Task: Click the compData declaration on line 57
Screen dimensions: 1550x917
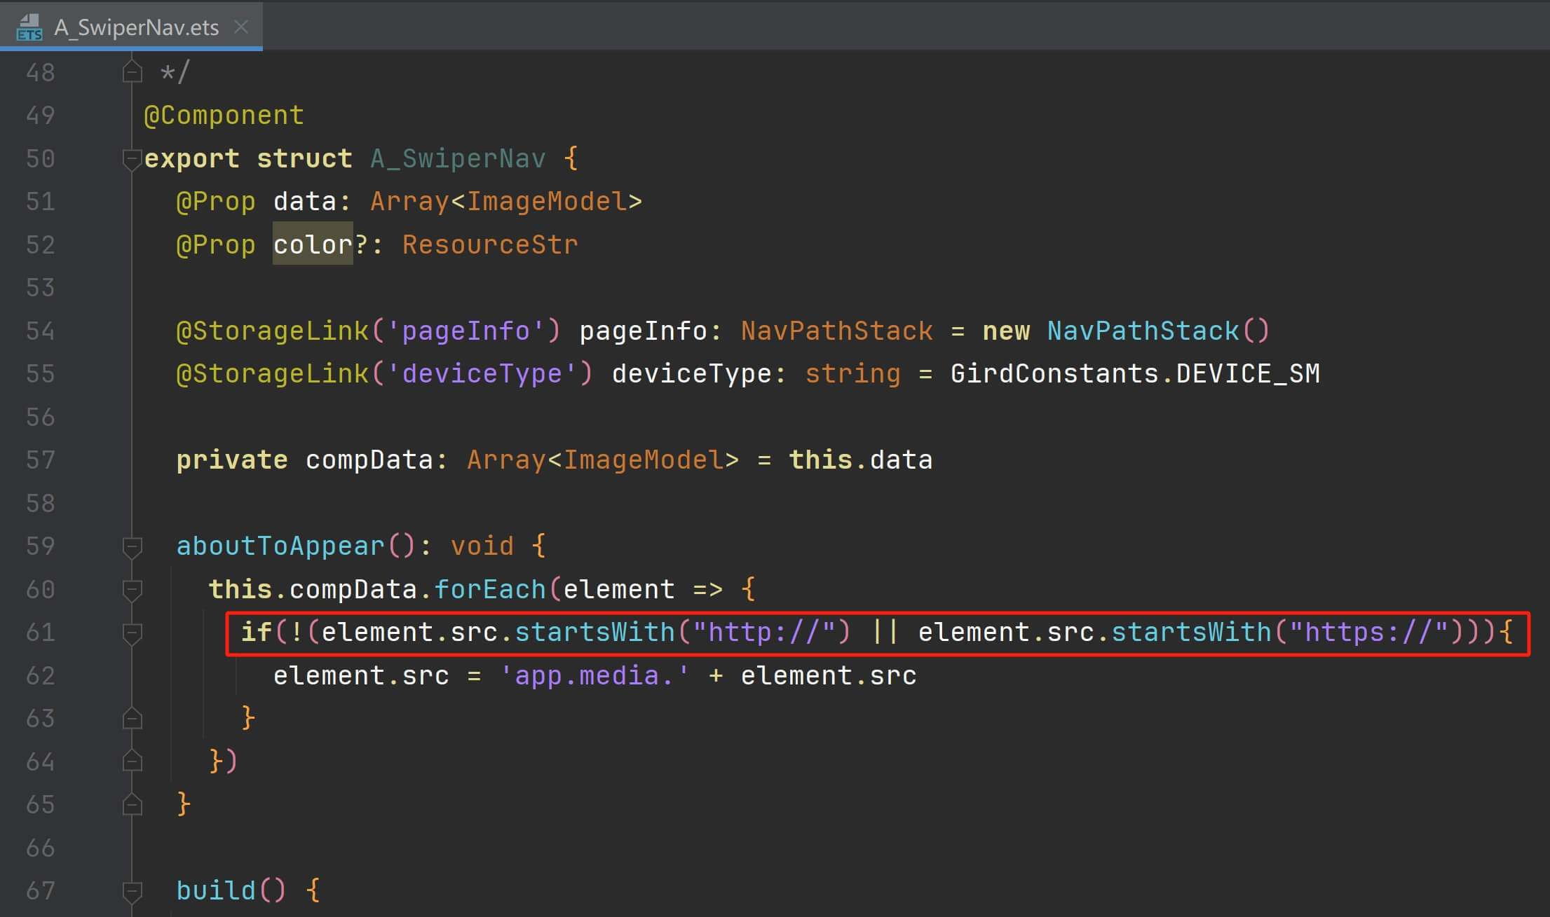Action: [368, 460]
